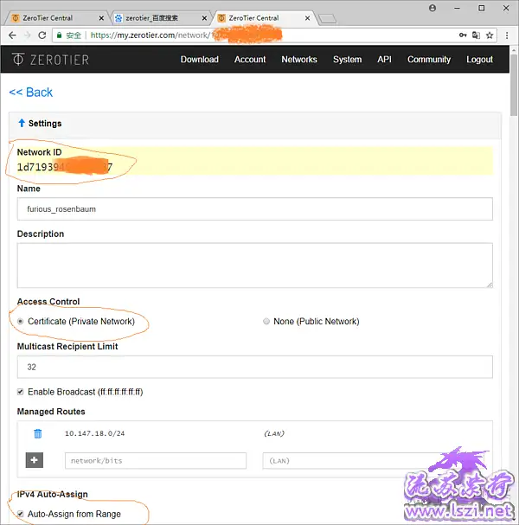
Task: Open the Chrome three-dot menu
Action: (x=507, y=35)
